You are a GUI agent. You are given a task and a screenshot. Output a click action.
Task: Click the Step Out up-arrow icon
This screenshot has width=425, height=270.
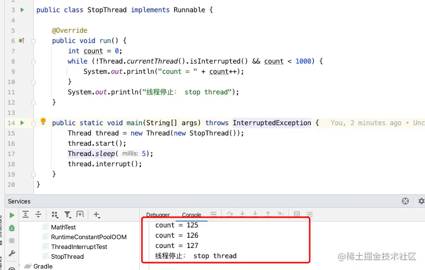pyautogui.click(x=268, y=214)
